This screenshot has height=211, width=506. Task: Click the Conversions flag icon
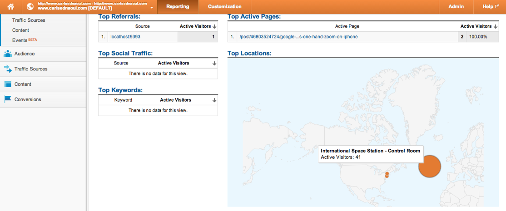7,99
